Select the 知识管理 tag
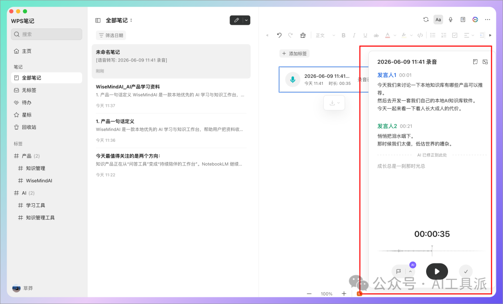503x304 pixels. 47,168
